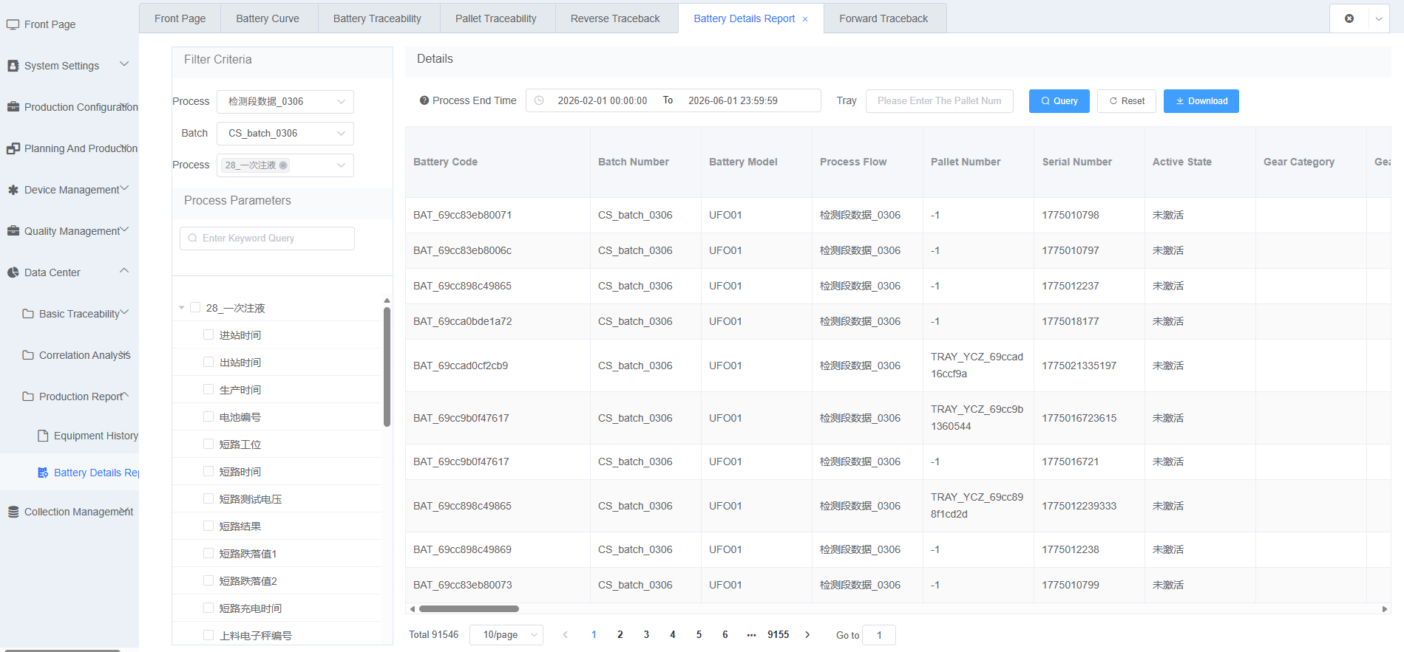Click the Enter Keyword Query input
This screenshot has width=1404, height=652.
click(267, 238)
